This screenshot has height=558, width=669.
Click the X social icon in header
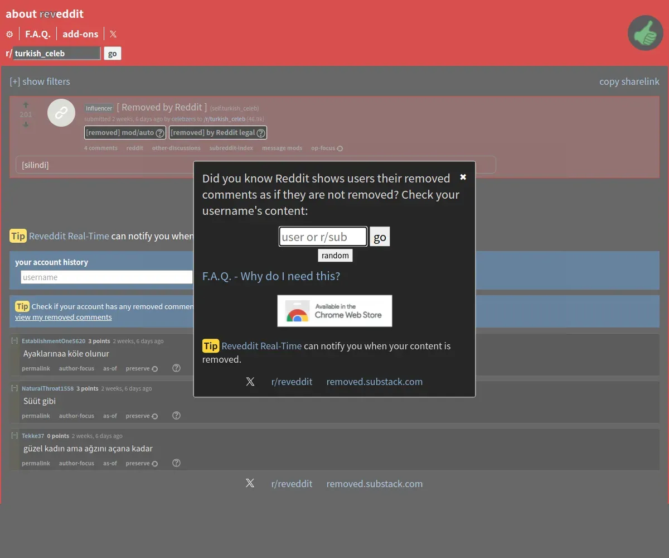(113, 34)
